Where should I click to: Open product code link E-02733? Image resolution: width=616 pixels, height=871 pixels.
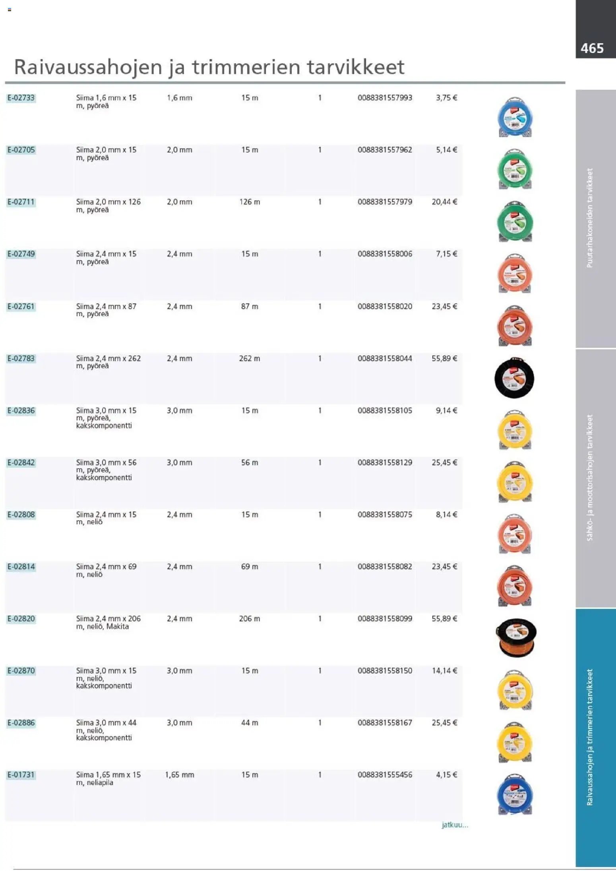pos(21,98)
